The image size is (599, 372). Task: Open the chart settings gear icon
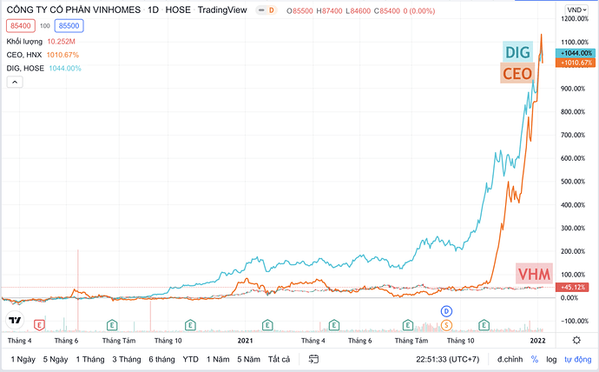point(576,340)
